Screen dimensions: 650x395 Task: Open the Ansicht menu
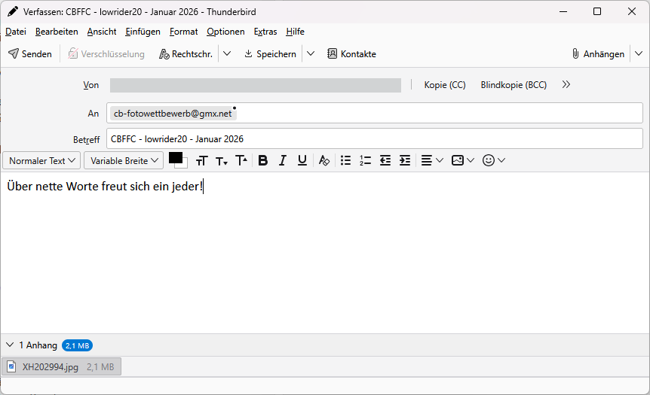pyautogui.click(x=102, y=32)
